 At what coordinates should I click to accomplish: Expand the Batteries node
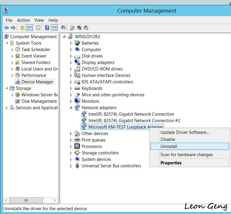coord(71,43)
